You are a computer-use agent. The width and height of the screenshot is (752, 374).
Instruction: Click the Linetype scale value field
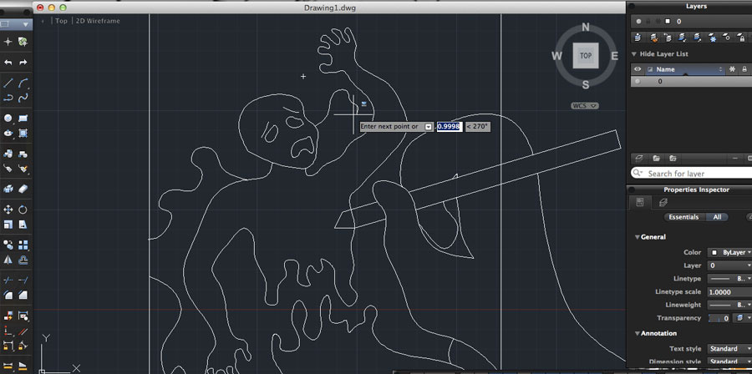point(728,292)
